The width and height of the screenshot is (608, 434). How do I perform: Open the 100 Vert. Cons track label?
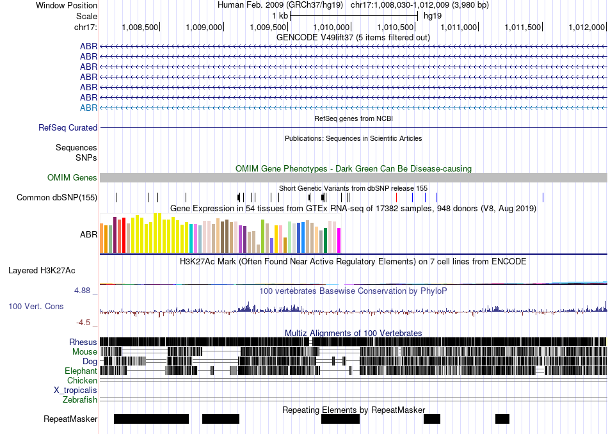click(36, 307)
